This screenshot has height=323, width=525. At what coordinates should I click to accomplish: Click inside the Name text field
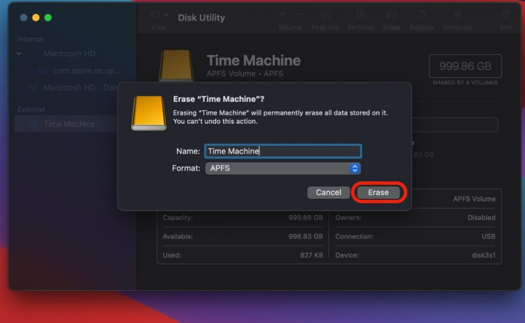pyautogui.click(x=283, y=151)
